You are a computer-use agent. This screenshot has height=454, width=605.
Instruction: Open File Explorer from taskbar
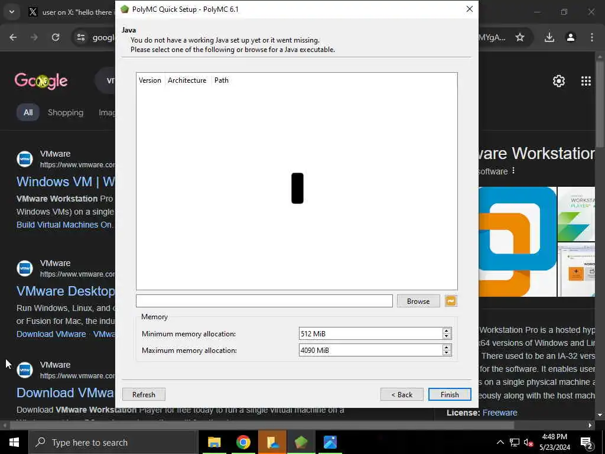tap(214, 442)
